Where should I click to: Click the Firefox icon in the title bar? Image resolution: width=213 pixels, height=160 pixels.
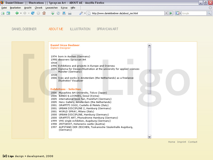(x=2, y=2)
